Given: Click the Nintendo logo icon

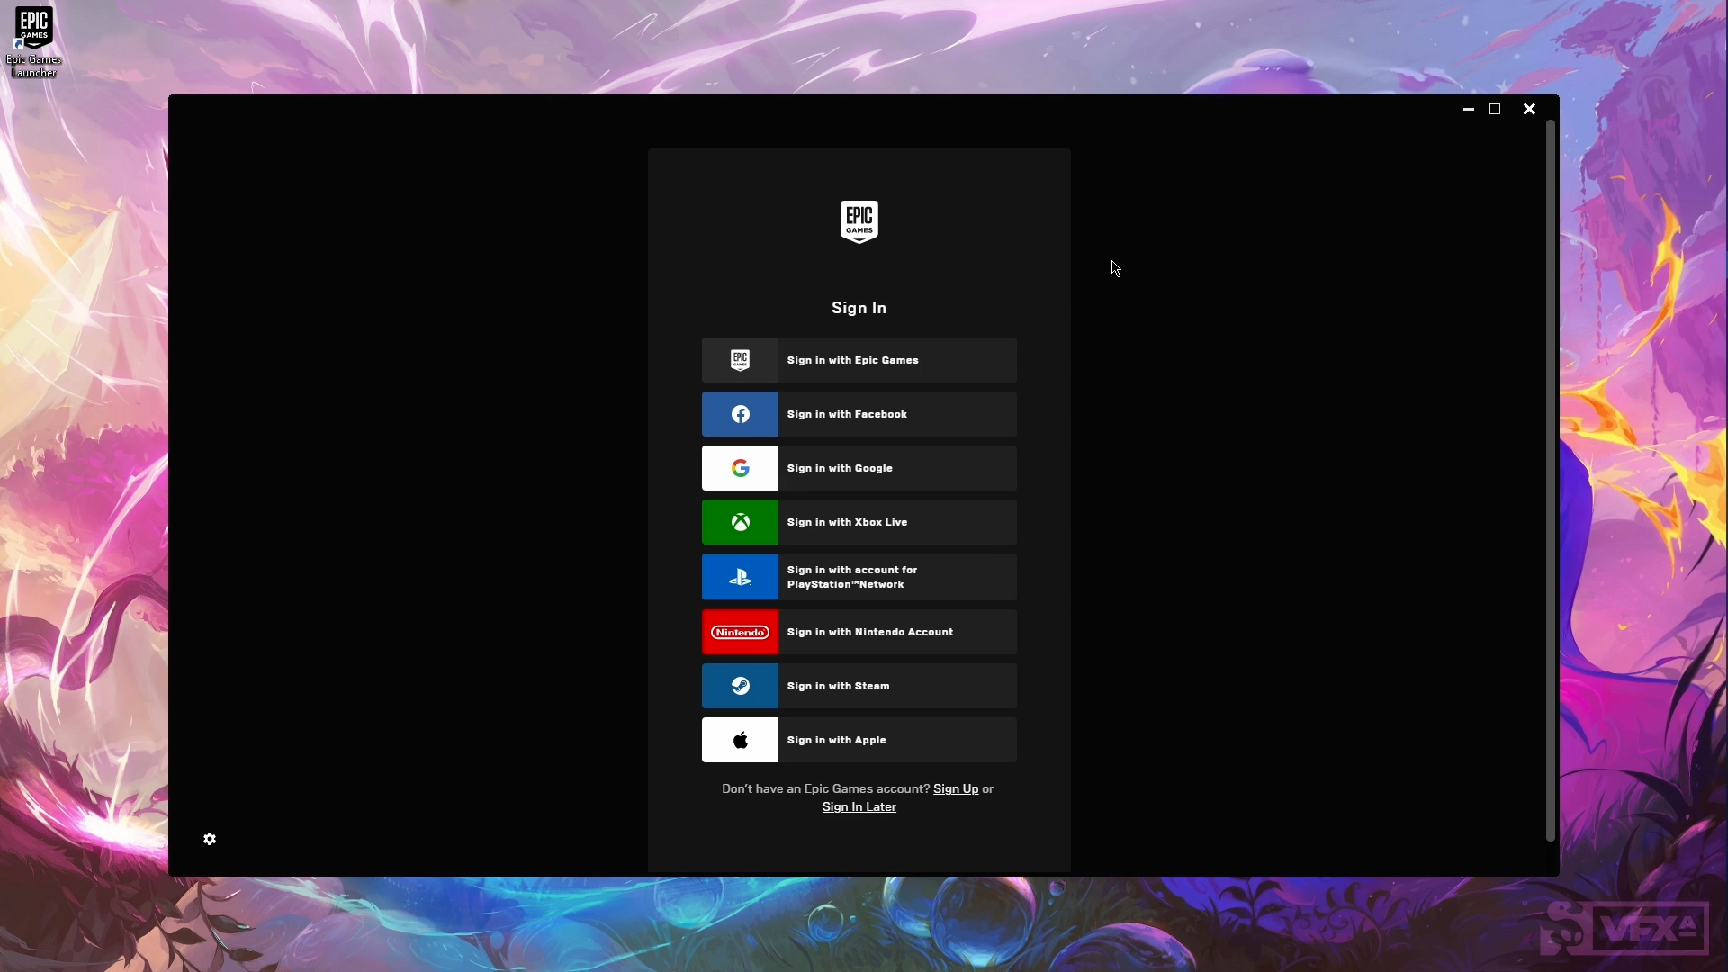Looking at the screenshot, I should tap(740, 632).
